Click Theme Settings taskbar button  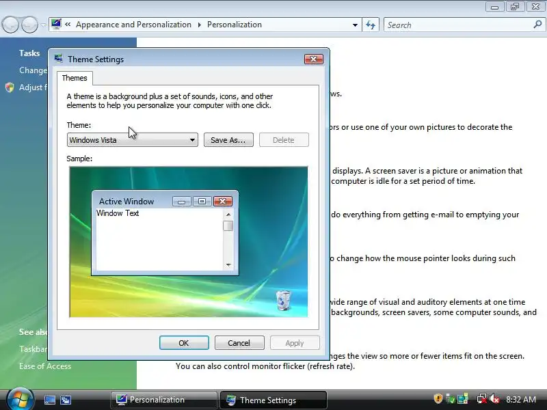(x=273, y=400)
